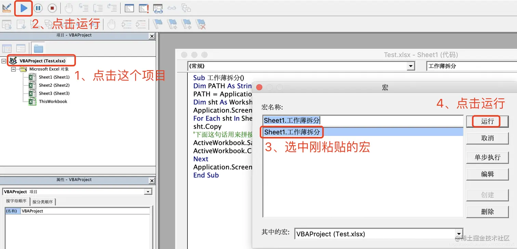
Task: Click the 运行 button in macro dialog
Action: (x=487, y=122)
